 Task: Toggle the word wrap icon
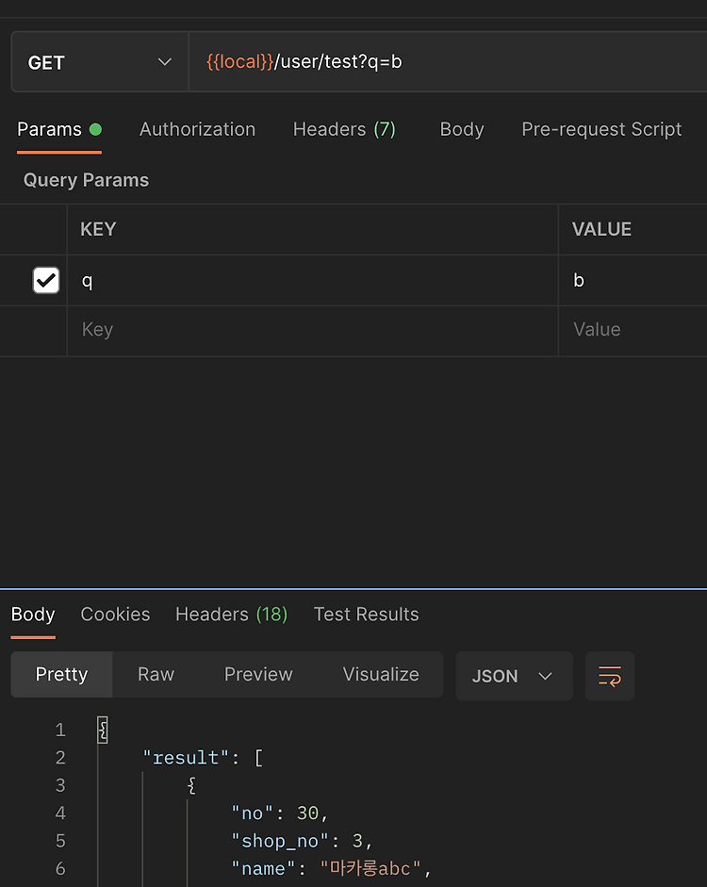coord(610,676)
